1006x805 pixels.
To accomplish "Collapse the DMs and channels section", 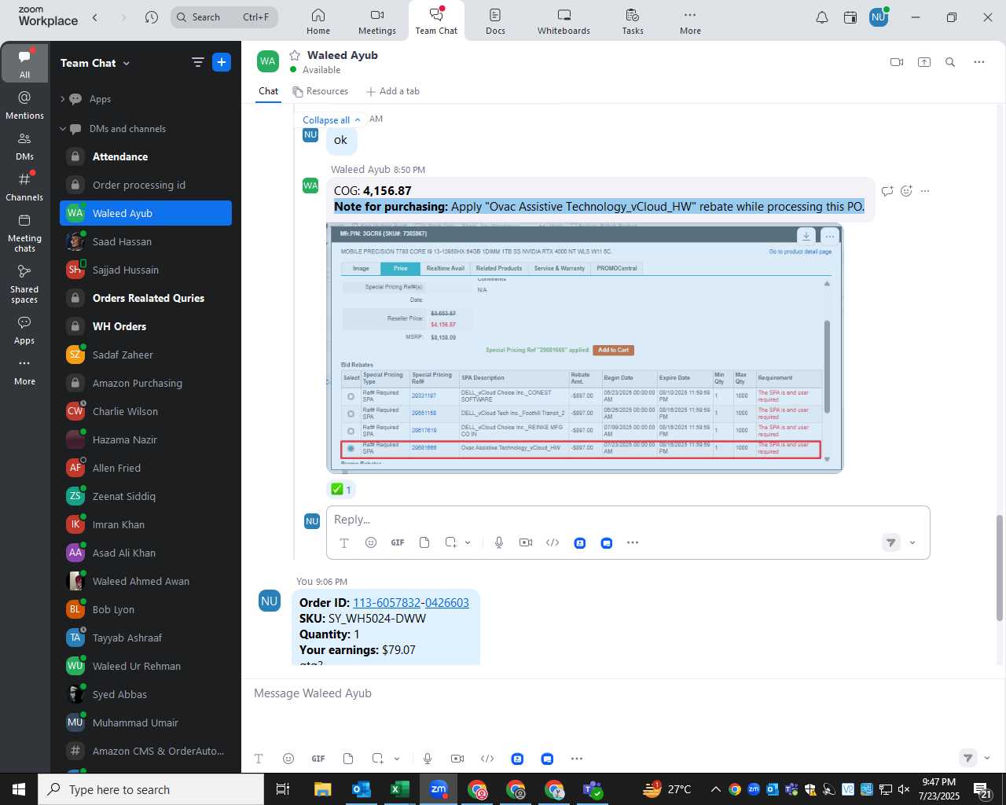I will click(64, 129).
